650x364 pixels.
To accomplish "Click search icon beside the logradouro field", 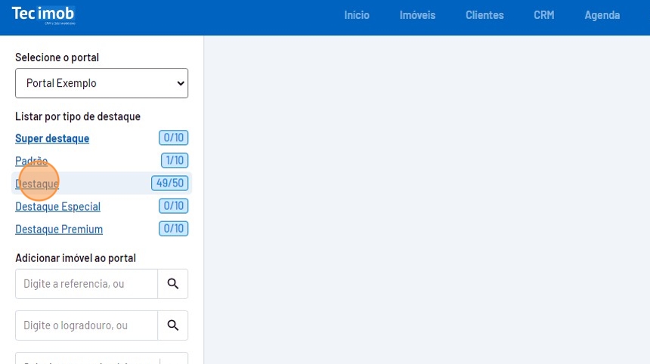I will pyautogui.click(x=172, y=325).
